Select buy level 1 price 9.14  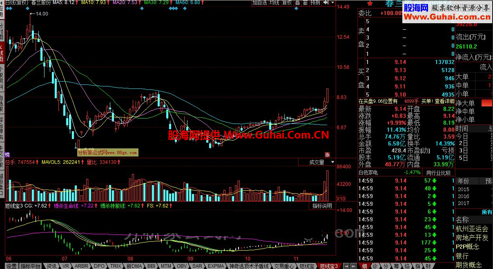coord(400,62)
